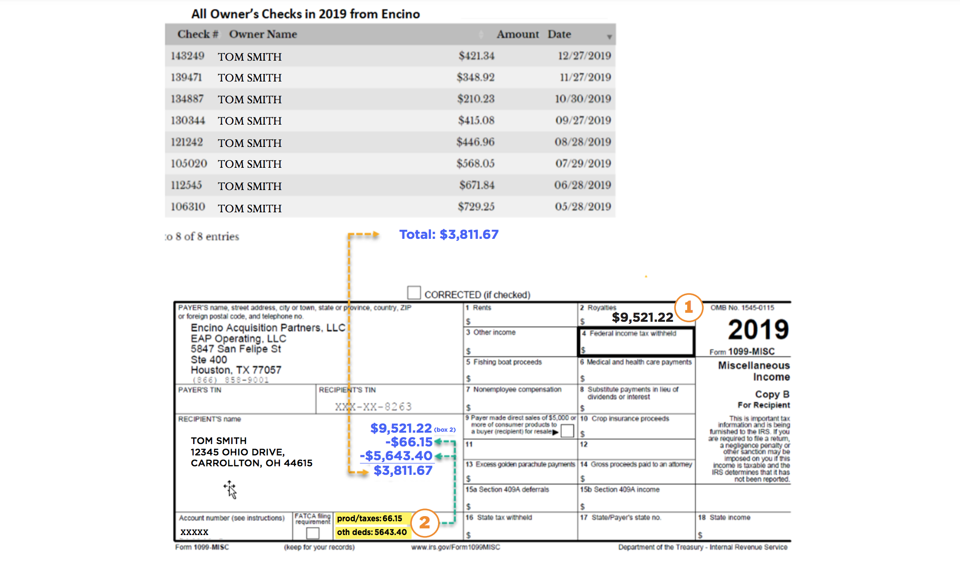Click the Royalties amount $9,521.22
This screenshot has height=572, width=960.
click(x=642, y=318)
